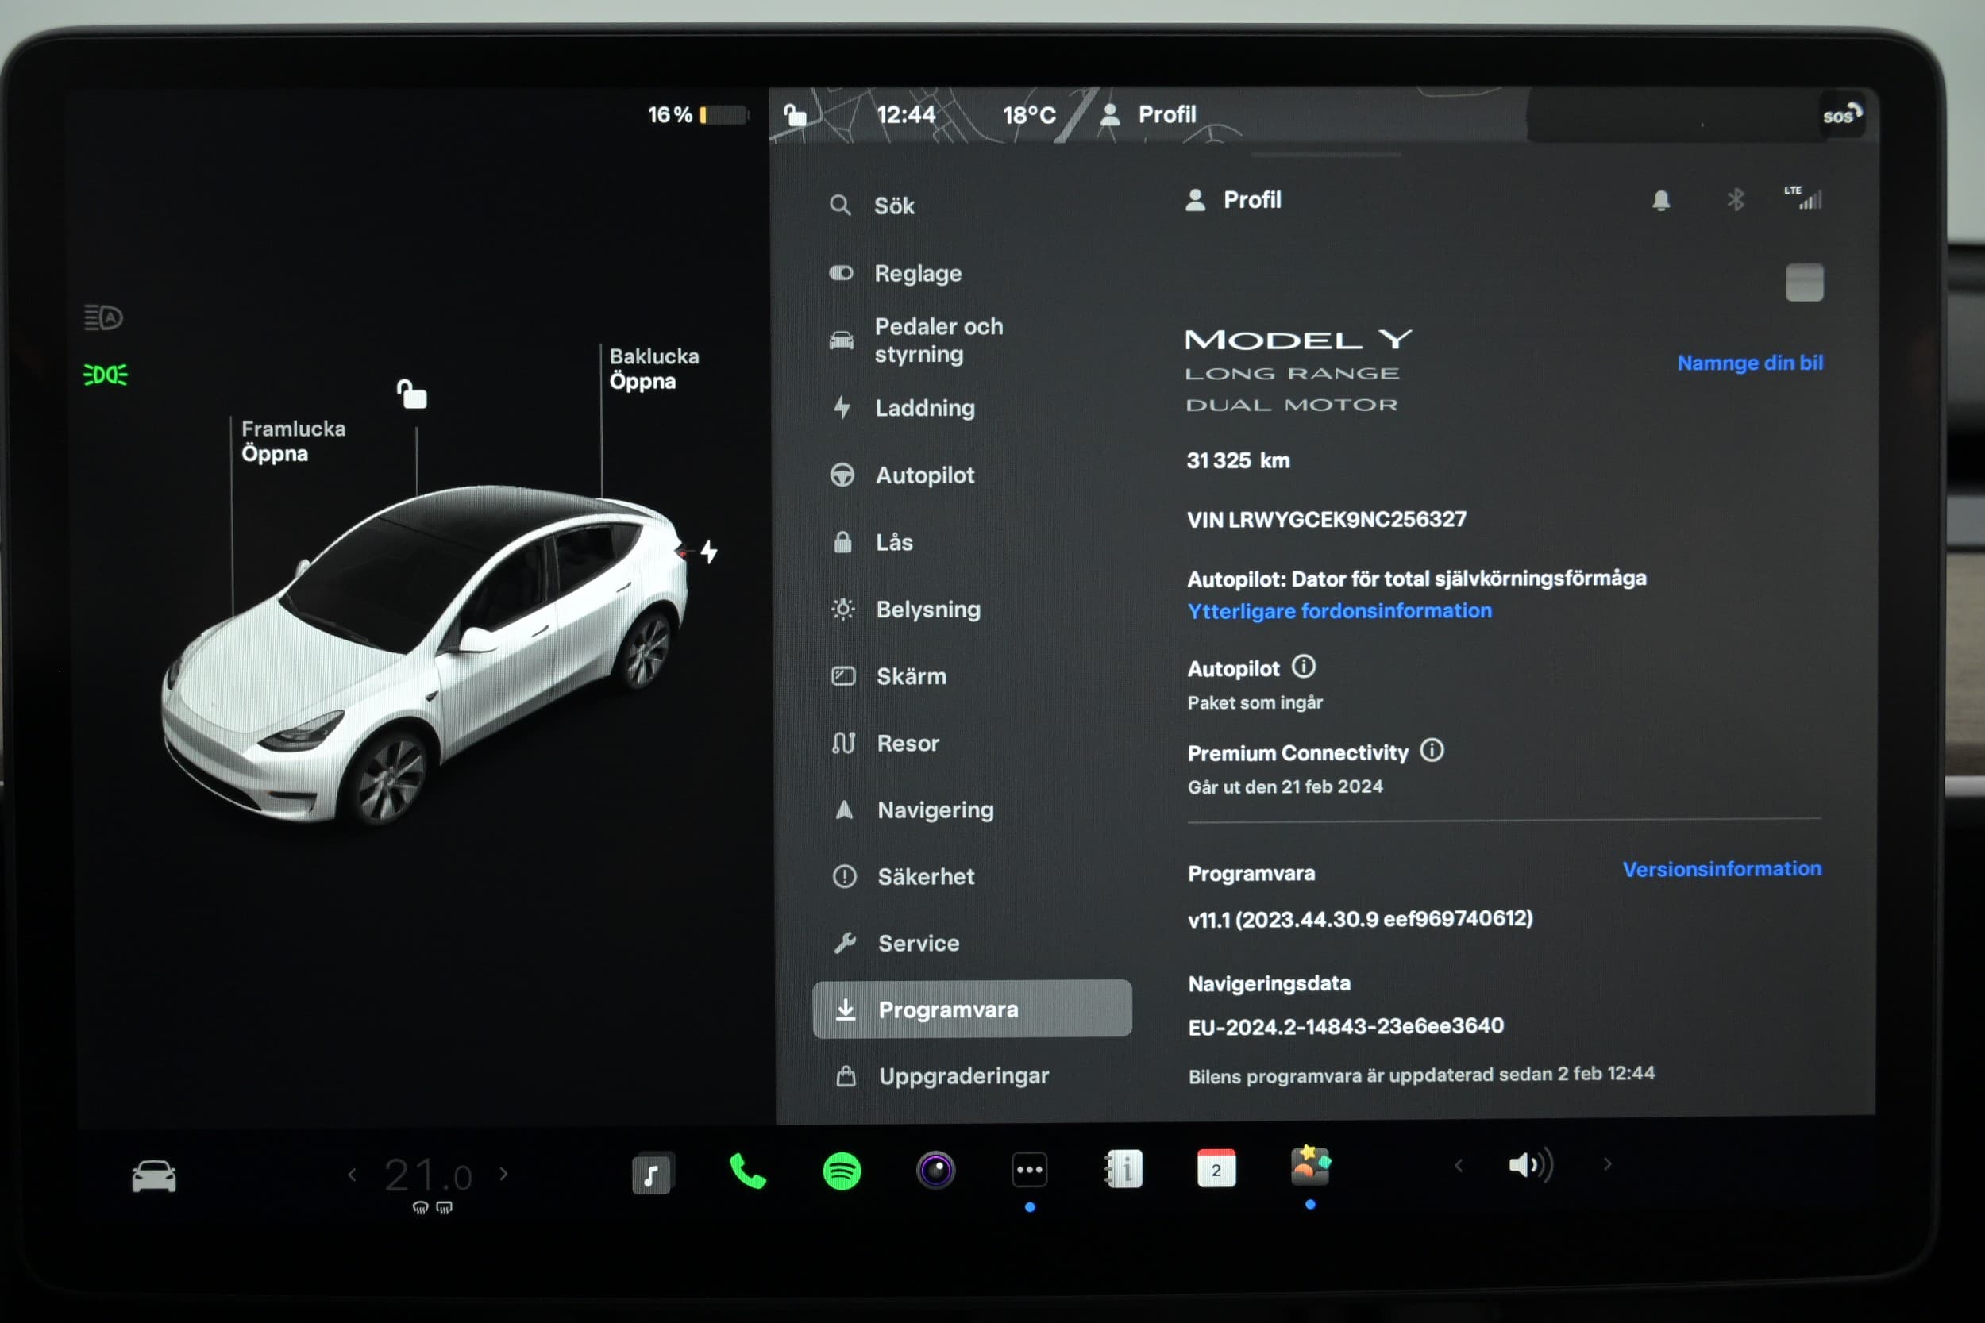
Task: Tap the SOS emergency icon
Action: tap(1841, 115)
